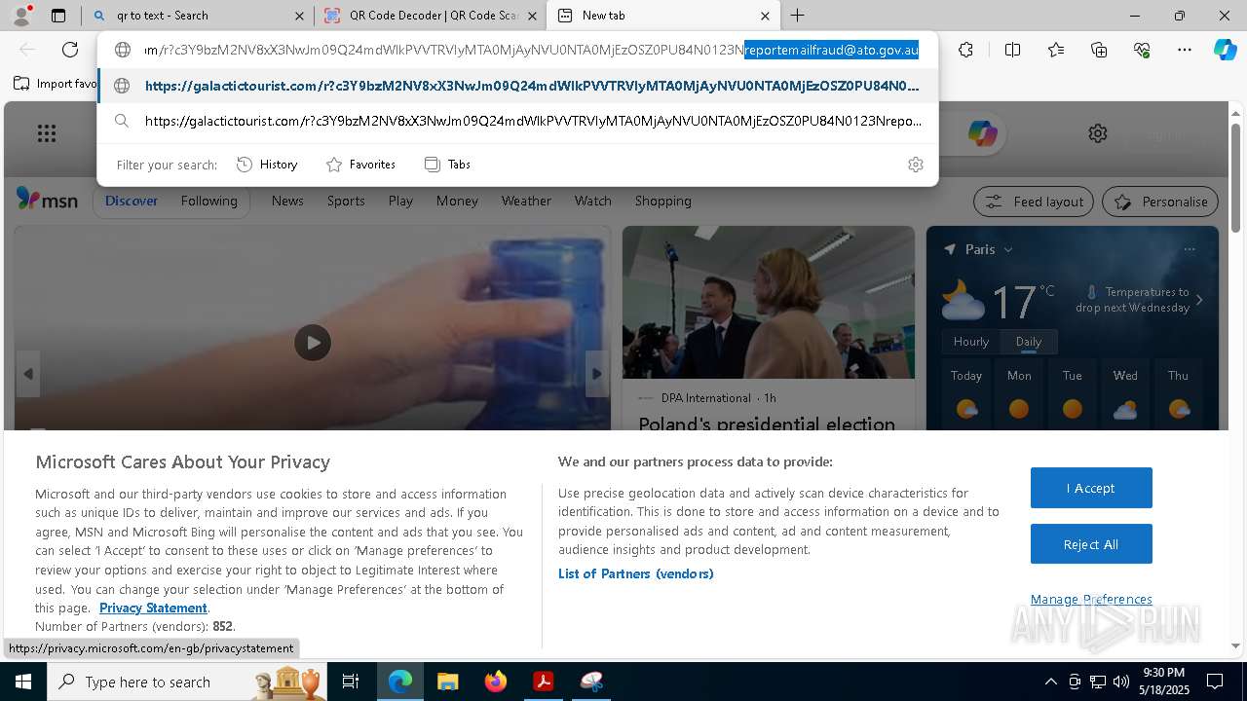
Task: Open Task View on the taskbar
Action: [x=351, y=682]
